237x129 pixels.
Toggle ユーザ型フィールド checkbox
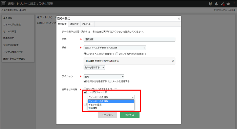tap(85, 92)
